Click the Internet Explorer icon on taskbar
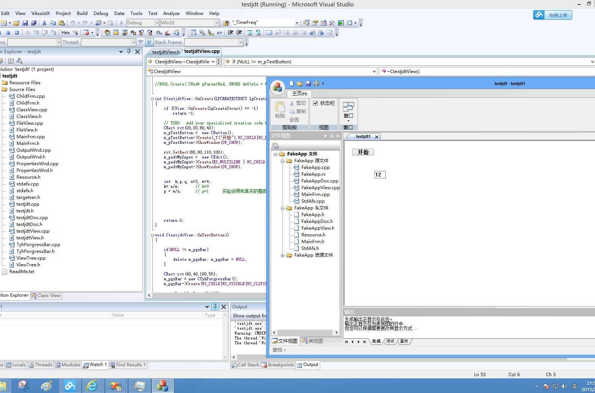Screen dimensions: 595x393 tap(92, 386)
